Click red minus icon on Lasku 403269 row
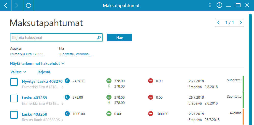This screenshot has height=125, width=254. [151, 97]
